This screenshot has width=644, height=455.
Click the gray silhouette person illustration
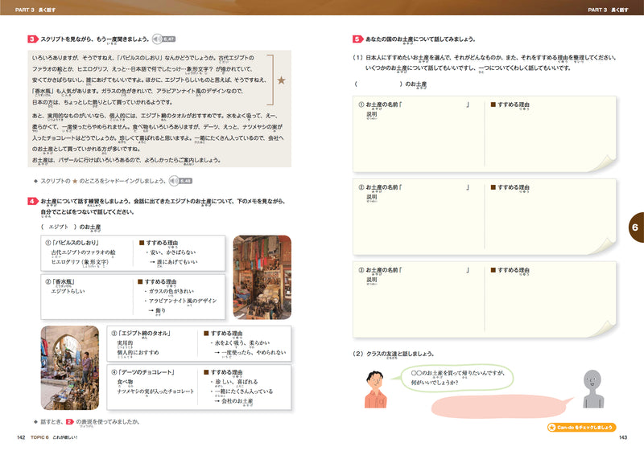pyautogui.click(x=592, y=391)
